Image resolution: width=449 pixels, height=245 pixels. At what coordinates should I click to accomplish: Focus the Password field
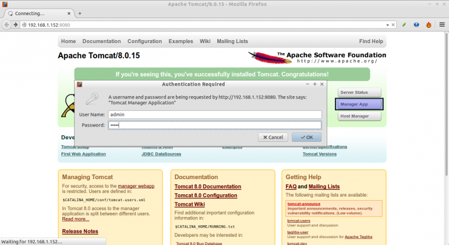click(215, 125)
